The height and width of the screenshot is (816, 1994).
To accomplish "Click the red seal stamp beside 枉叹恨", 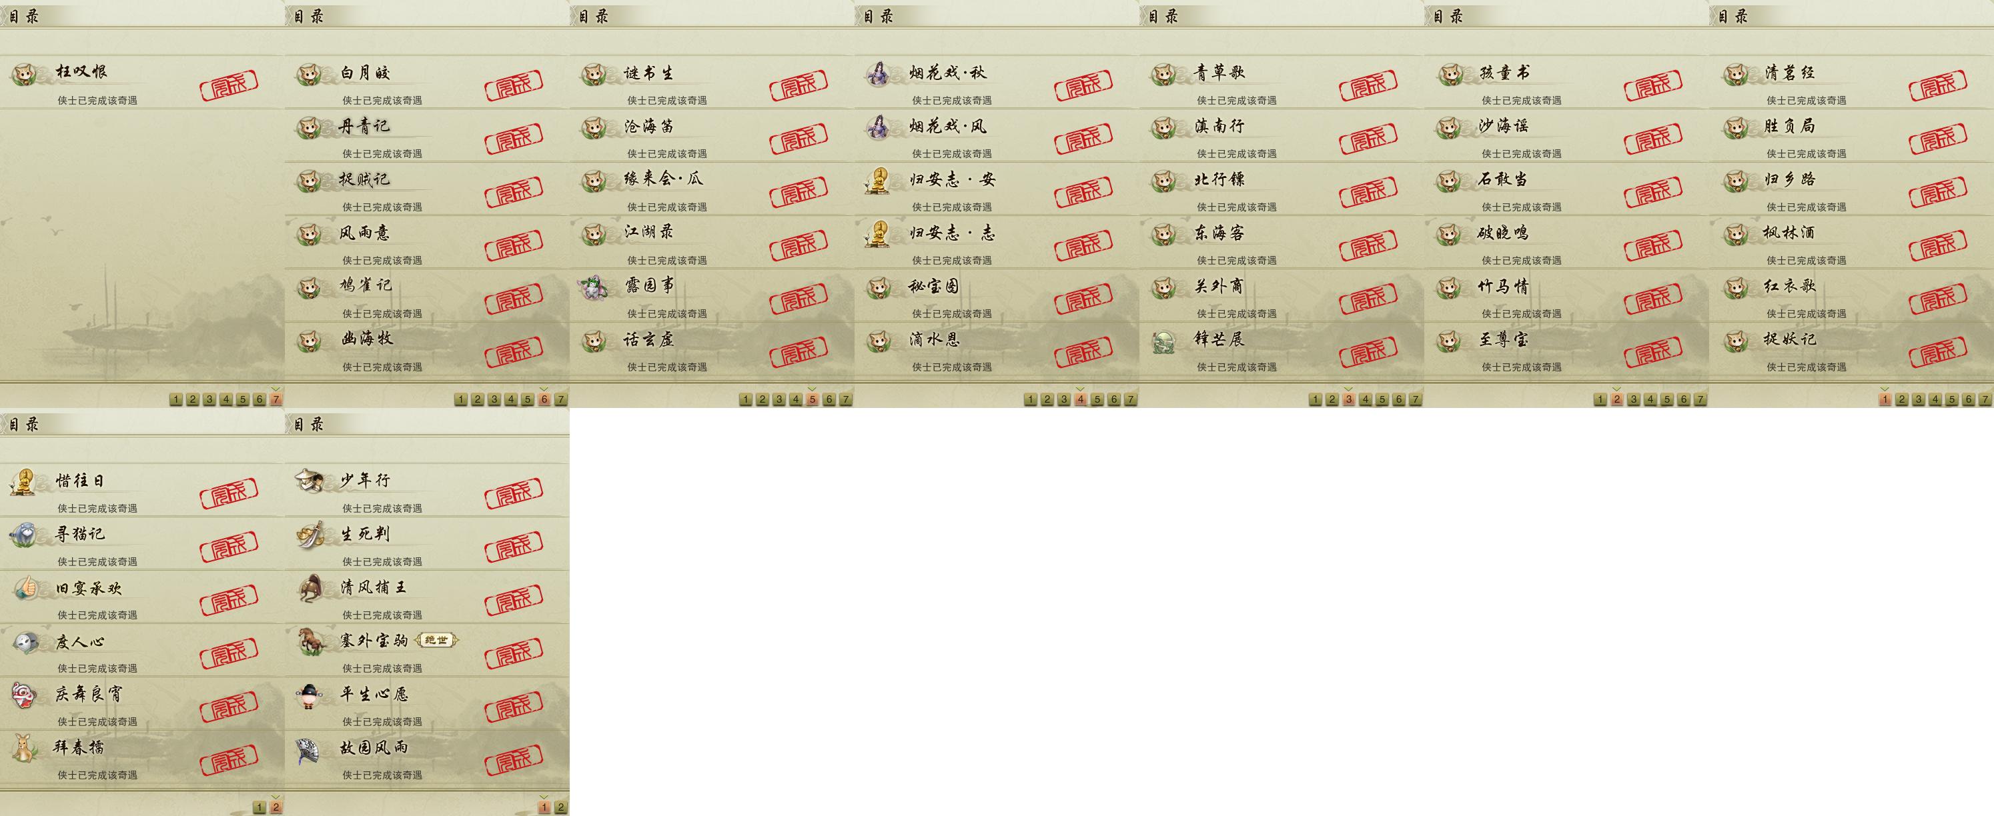I will (228, 83).
